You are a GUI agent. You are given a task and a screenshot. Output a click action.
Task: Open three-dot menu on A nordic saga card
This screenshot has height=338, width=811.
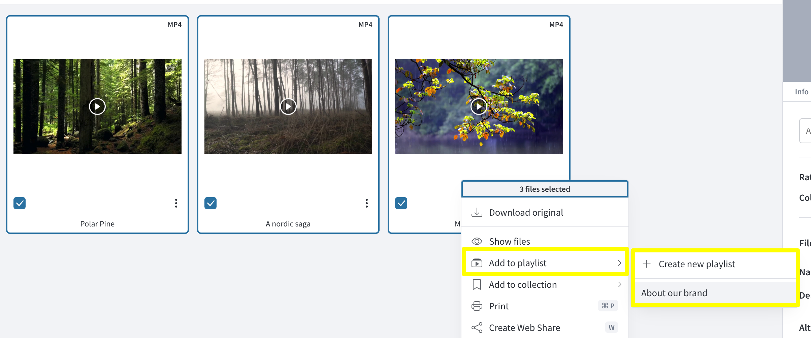coord(367,203)
